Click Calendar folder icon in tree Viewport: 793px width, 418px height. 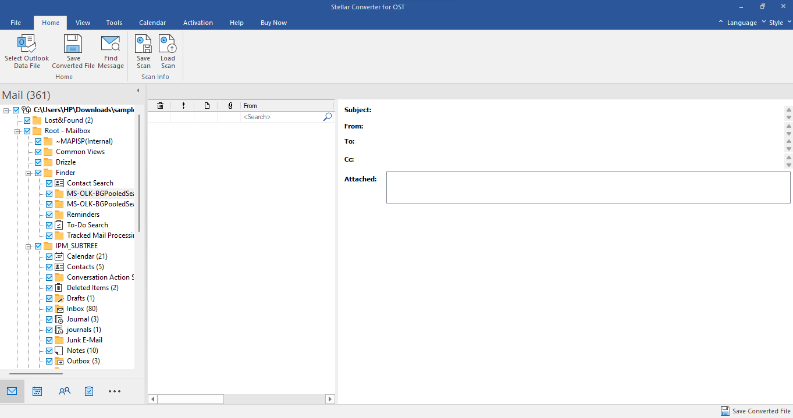coord(59,256)
